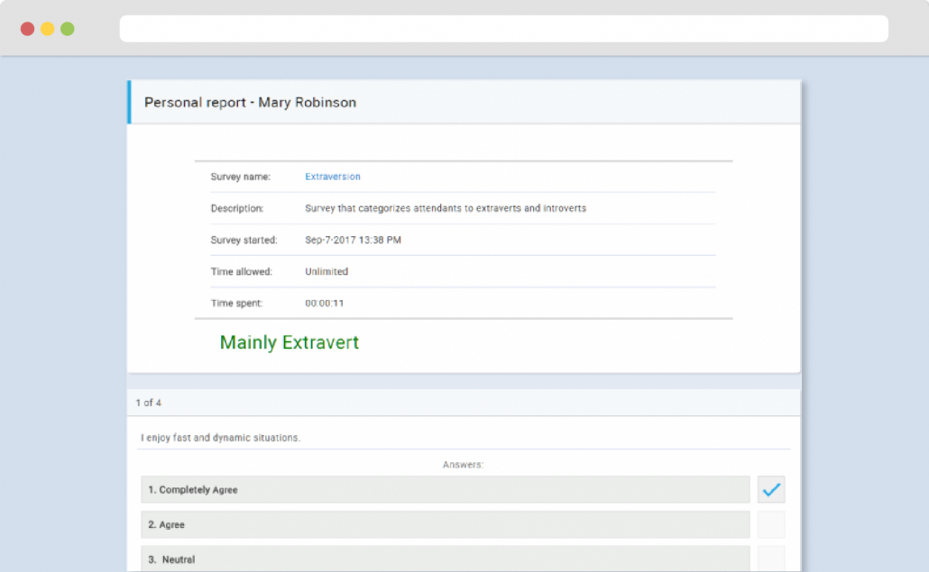Click the browser address bar

(505, 28)
